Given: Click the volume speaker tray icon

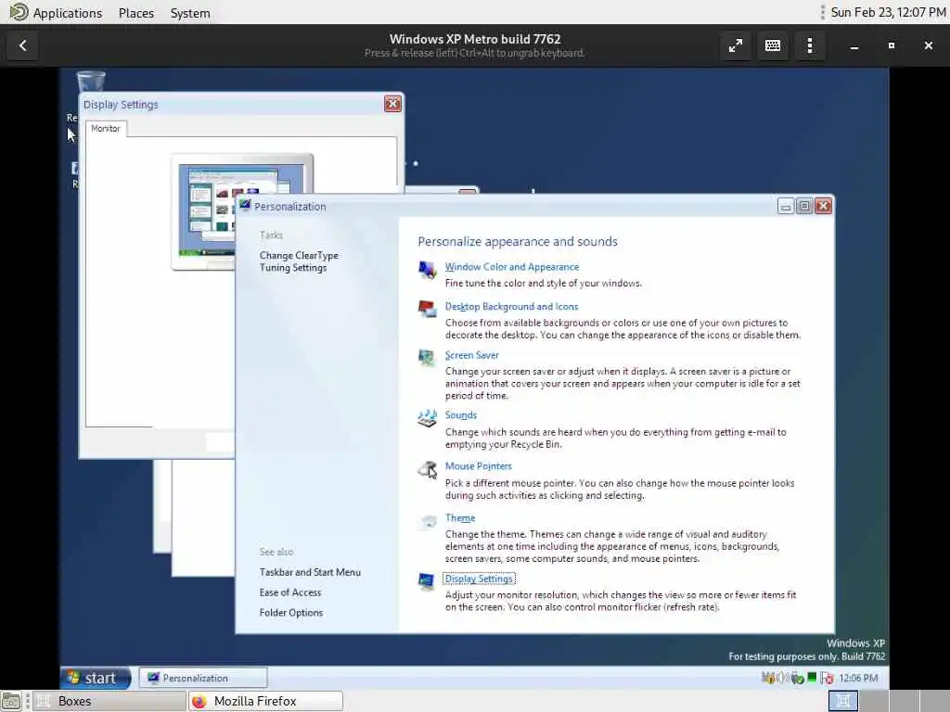Looking at the screenshot, I should (781, 678).
